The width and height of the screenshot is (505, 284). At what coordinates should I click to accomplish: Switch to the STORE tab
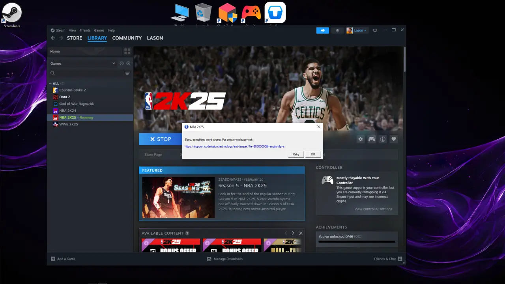click(x=75, y=38)
